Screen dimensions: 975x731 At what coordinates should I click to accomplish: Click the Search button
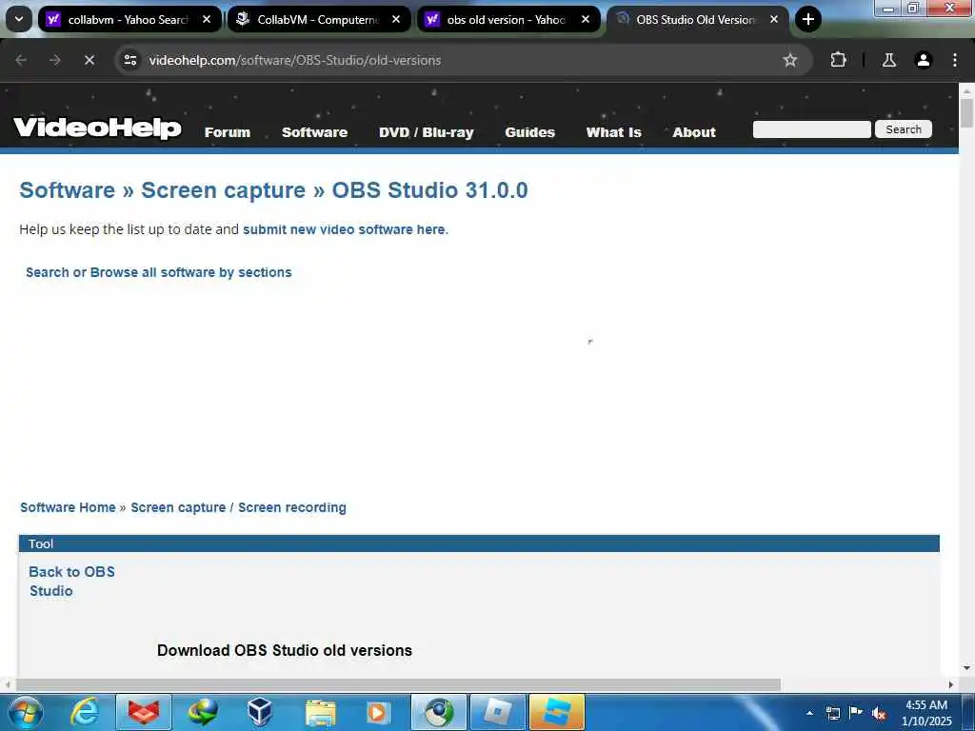point(904,129)
